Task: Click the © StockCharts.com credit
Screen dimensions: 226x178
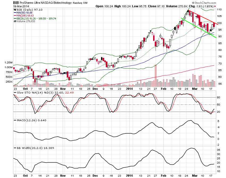Action: pyautogui.click(x=204, y=3)
